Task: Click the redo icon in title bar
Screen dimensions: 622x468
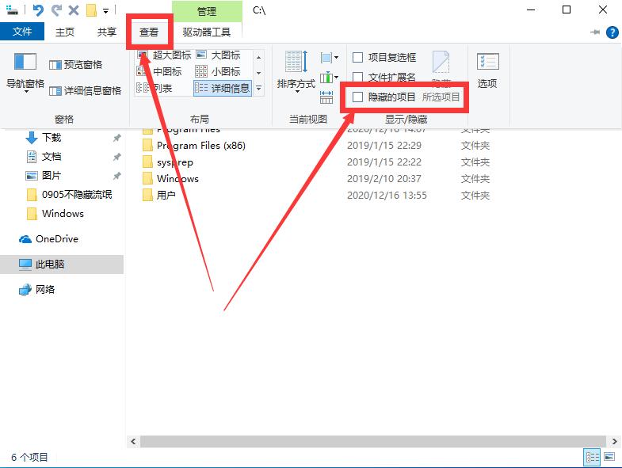Action: click(x=57, y=10)
